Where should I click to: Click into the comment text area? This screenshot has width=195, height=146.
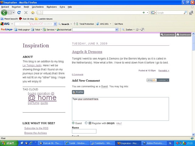[x=120, y=109]
